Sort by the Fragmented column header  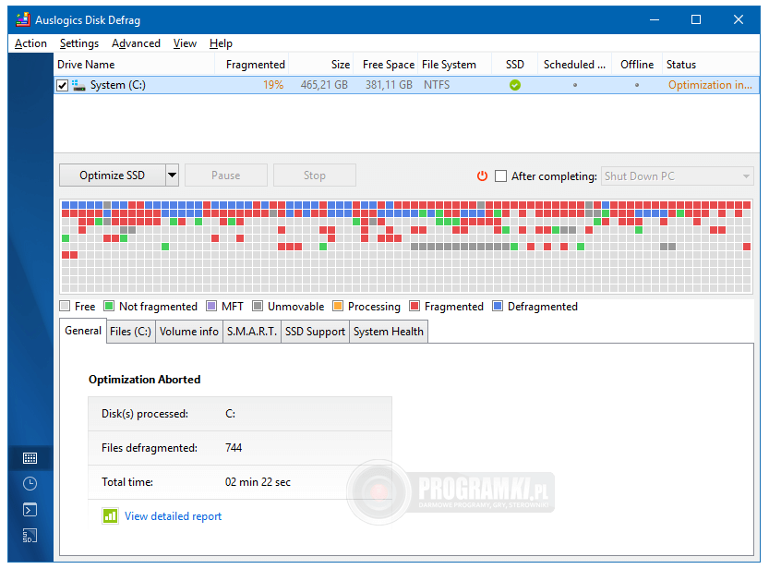coord(252,65)
